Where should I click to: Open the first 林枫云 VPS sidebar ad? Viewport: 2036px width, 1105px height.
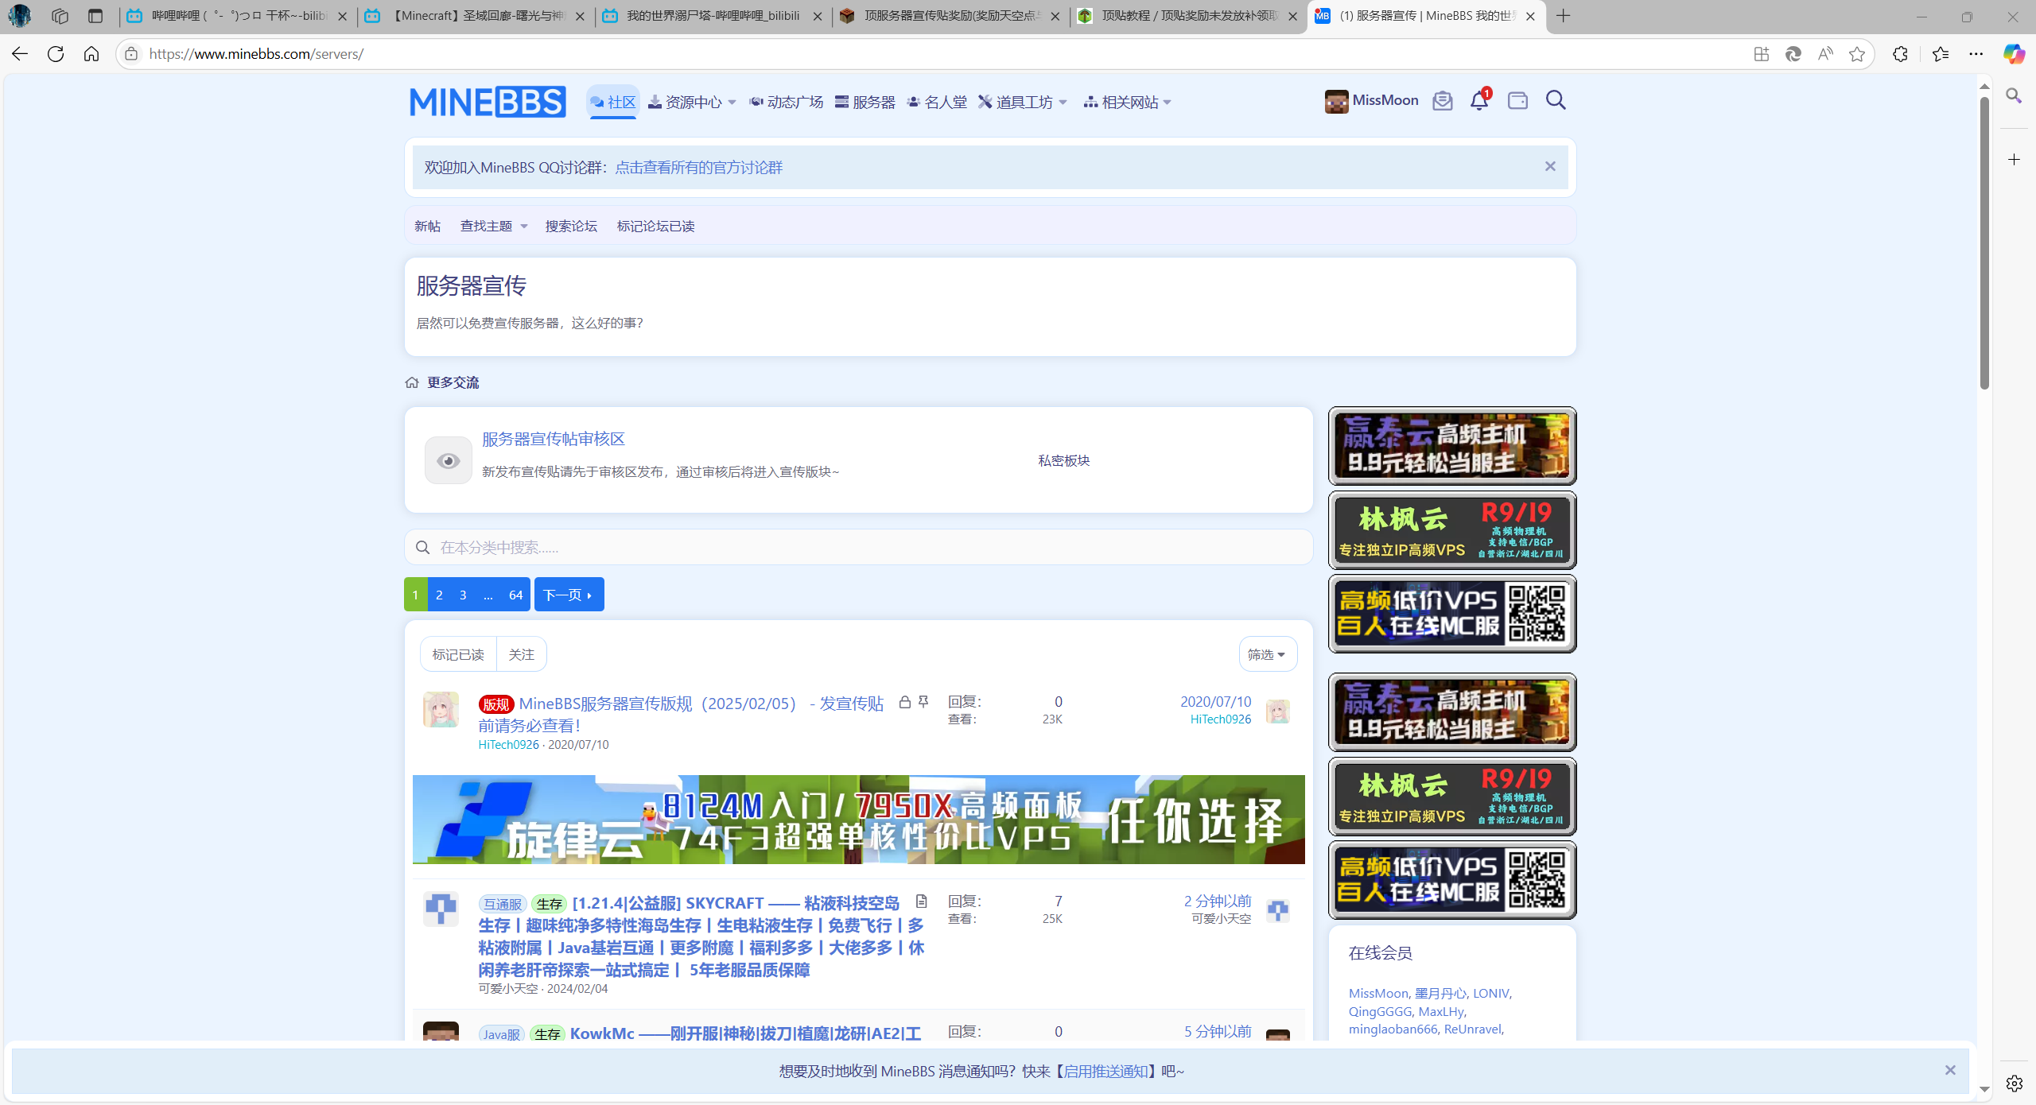(1452, 530)
